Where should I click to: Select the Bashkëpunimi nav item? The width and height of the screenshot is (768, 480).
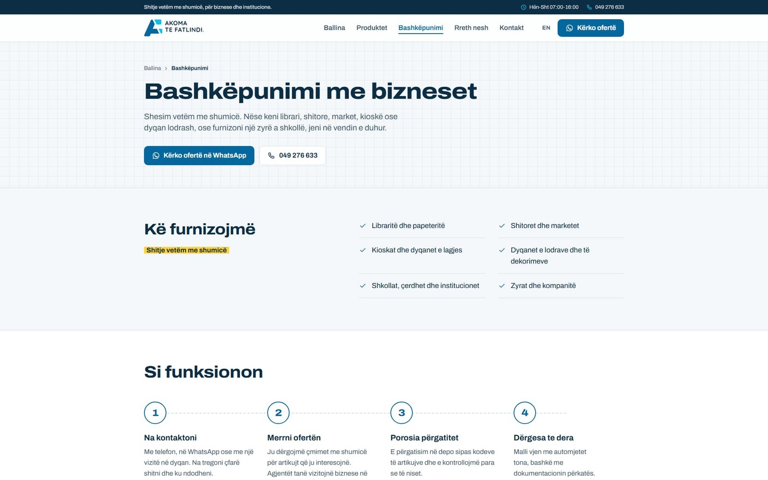click(420, 28)
